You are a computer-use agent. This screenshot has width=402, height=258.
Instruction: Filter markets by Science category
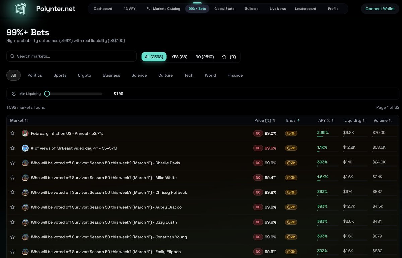[139, 75]
